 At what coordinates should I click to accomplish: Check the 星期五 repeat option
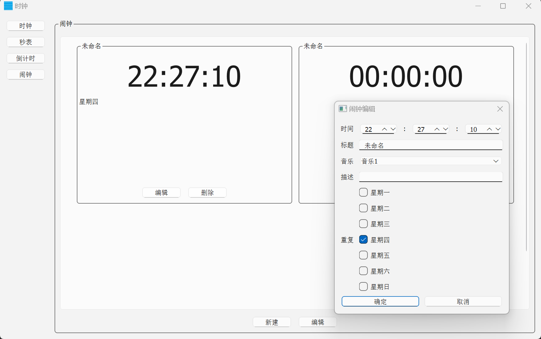coord(364,255)
